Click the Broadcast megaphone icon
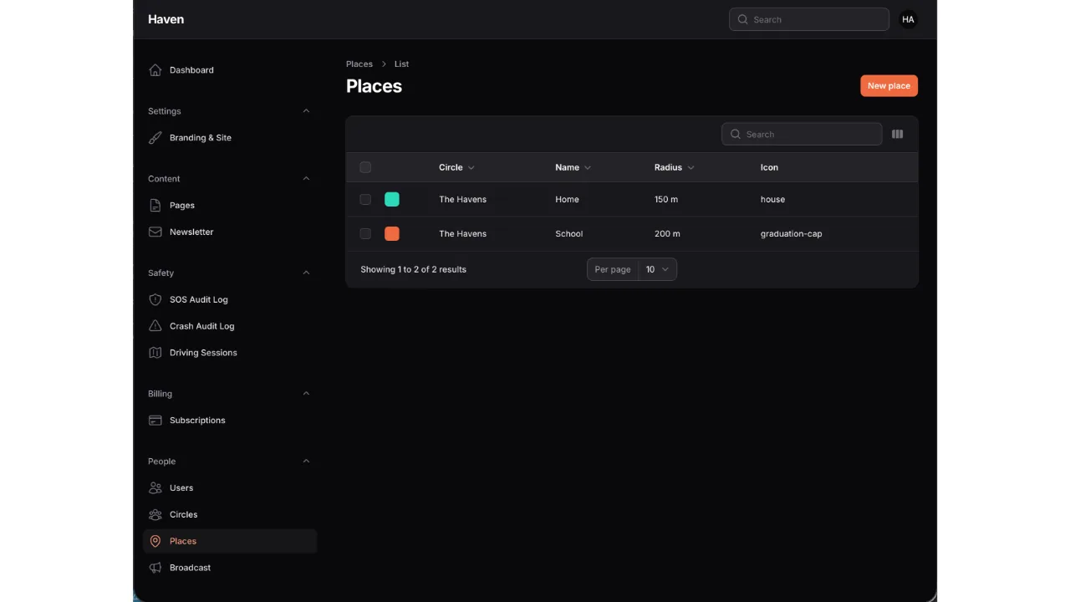This screenshot has width=1070, height=602. point(155,568)
